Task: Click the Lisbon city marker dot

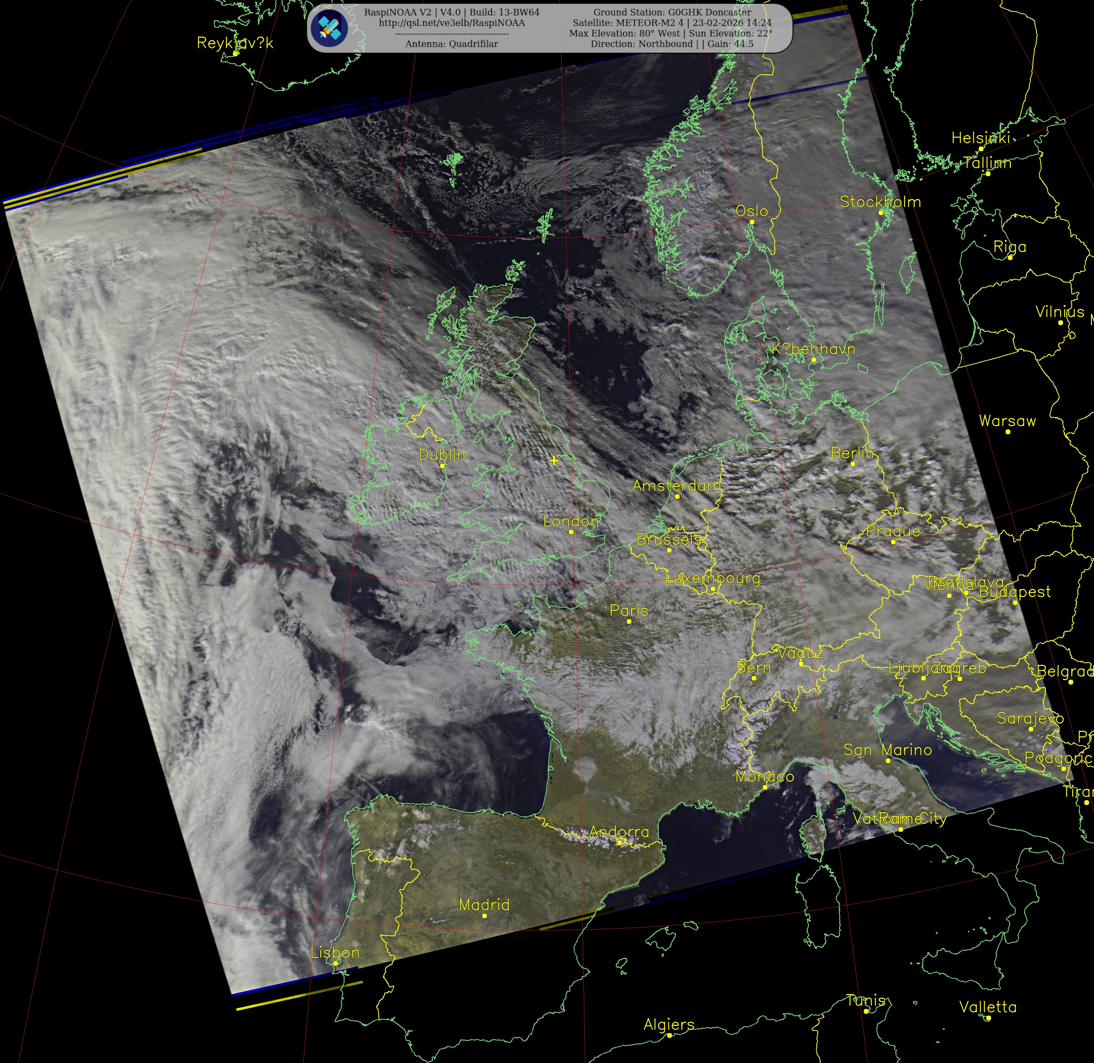Action: tap(335, 963)
